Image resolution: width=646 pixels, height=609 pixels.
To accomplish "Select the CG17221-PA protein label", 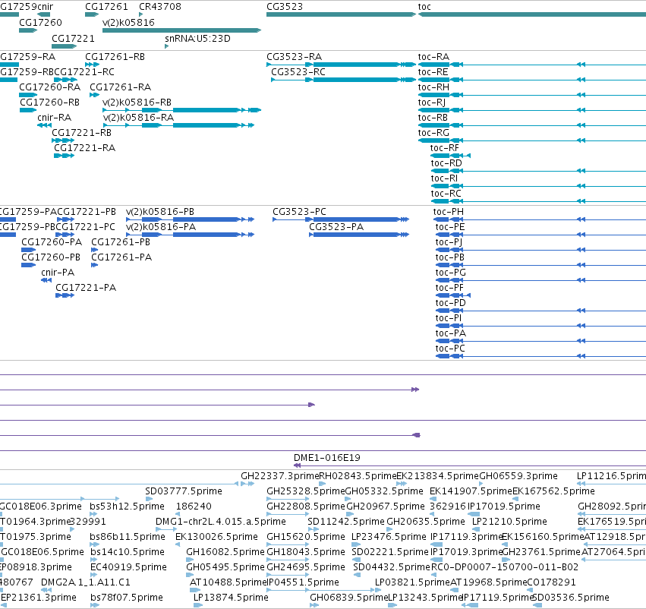I will click(x=86, y=287).
